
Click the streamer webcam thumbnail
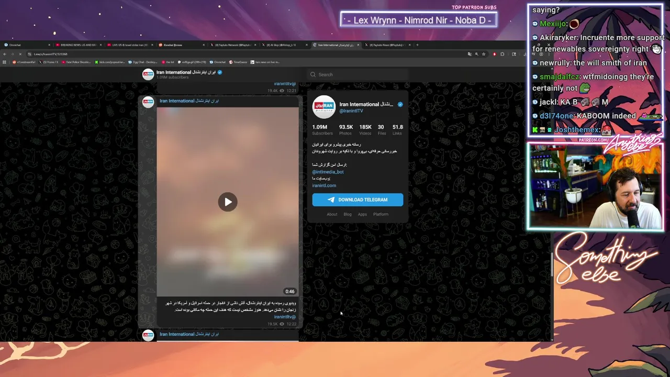tap(596, 186)
